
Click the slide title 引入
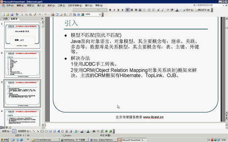pos(71,23)
